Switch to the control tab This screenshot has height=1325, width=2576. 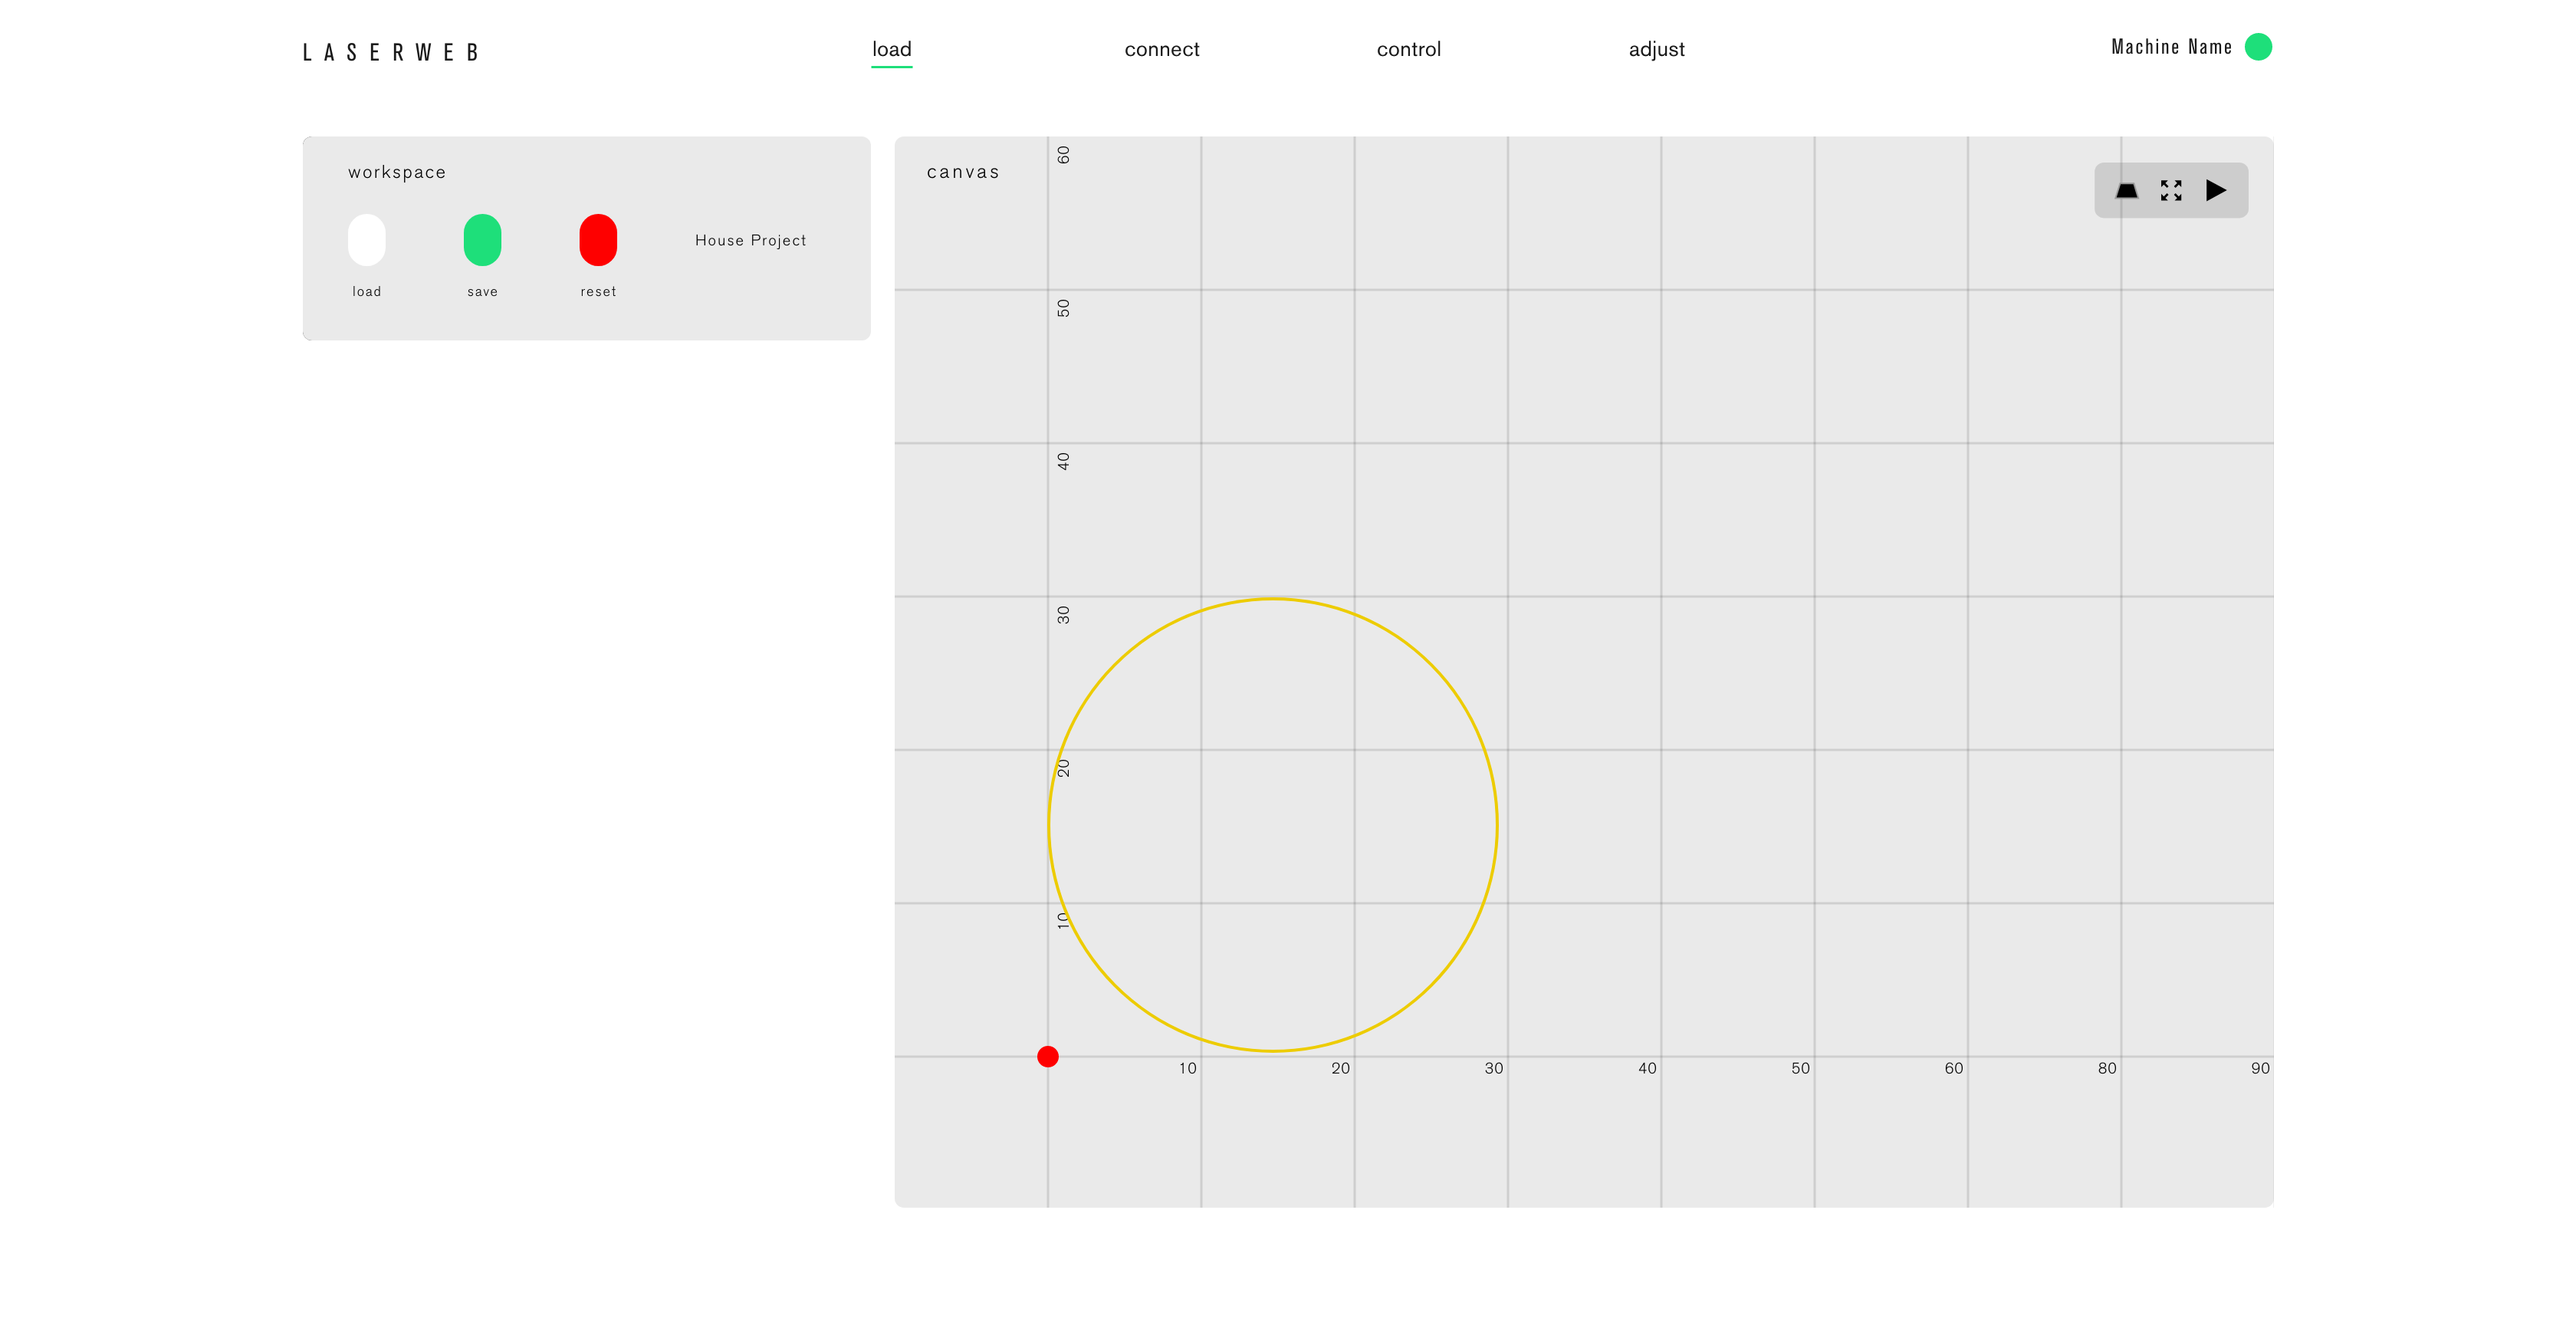pos(1408,49)
